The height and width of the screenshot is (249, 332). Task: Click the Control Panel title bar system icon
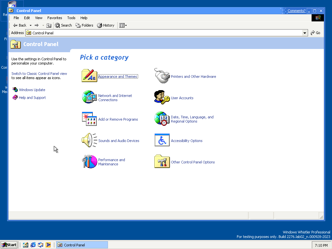click(x=11, y=11)
